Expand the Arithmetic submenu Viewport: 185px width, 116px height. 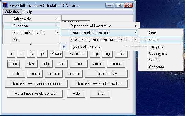(x=32, y=19)
